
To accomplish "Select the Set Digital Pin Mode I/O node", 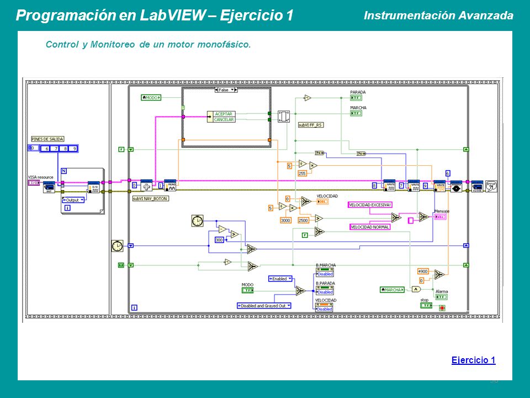I will [x=94, y=187].
